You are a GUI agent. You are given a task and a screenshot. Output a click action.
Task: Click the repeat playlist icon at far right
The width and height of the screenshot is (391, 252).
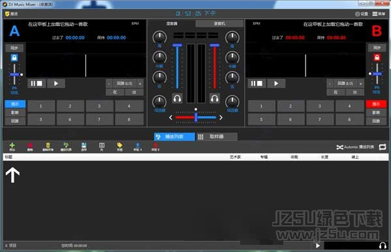pos(383,147)
